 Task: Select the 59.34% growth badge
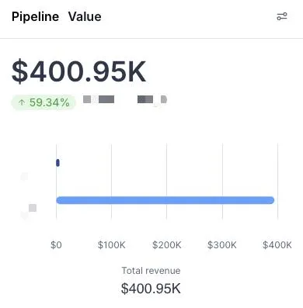44,102
